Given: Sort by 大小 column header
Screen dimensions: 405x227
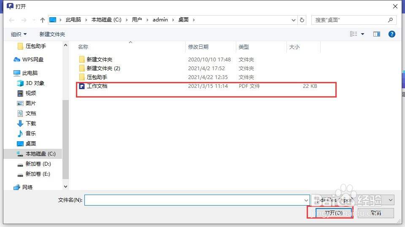Looking at the screenshot, I should [294, 47].
